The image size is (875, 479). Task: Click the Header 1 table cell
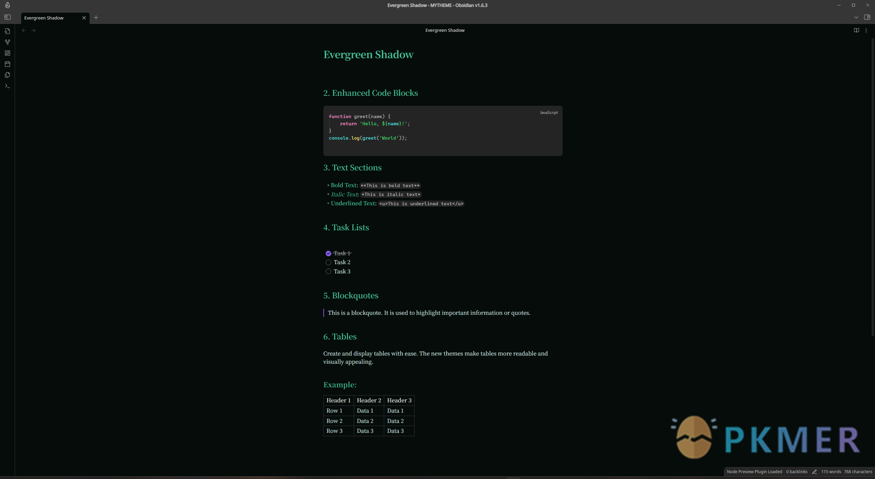click(338, 400)
